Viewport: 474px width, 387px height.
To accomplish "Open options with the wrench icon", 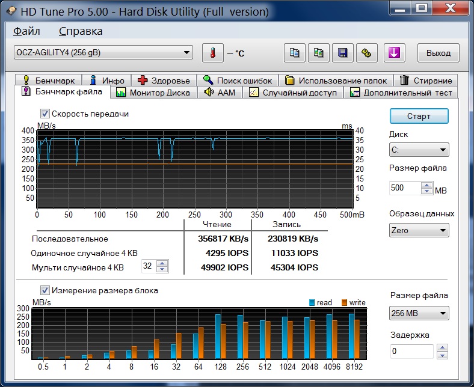I will point(366,53).
